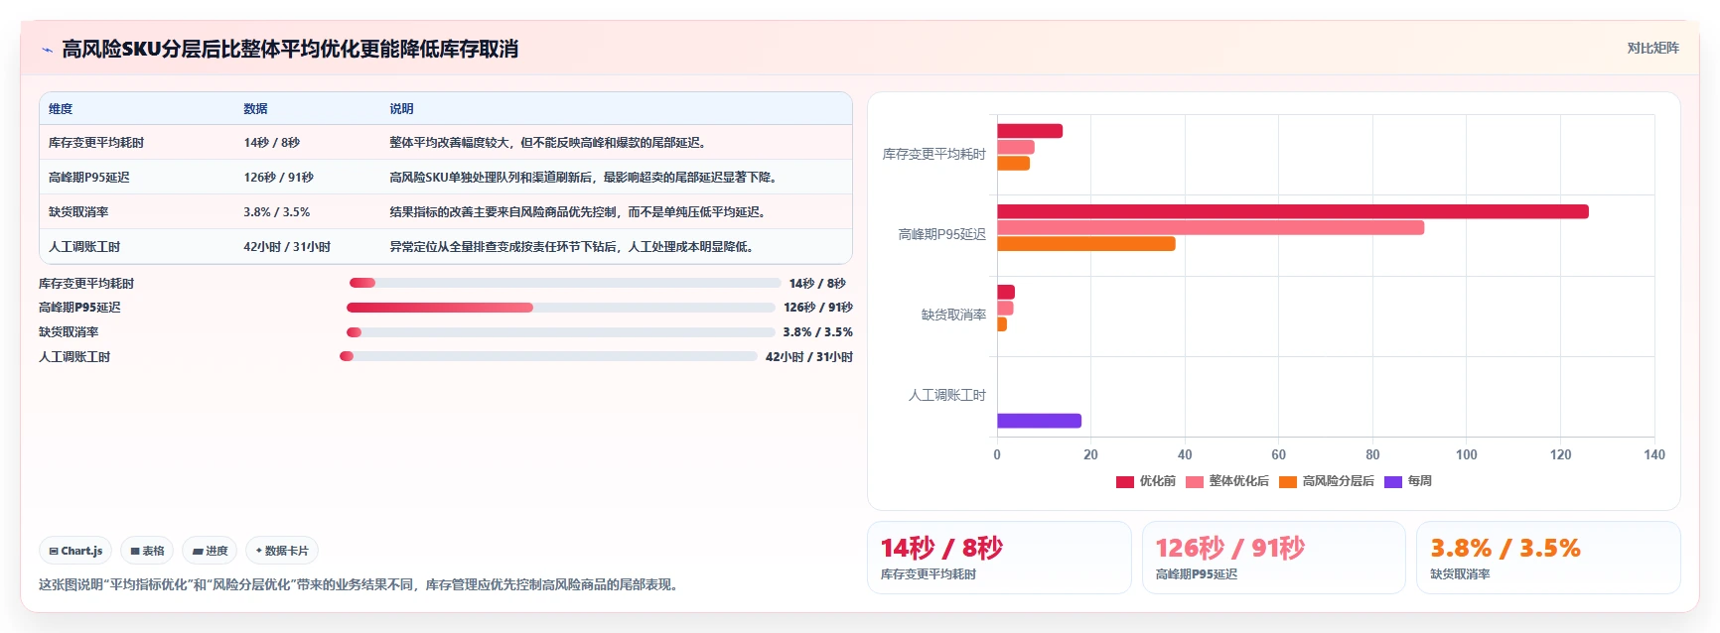Toggle the 每周 legend series

[1408, 481]
